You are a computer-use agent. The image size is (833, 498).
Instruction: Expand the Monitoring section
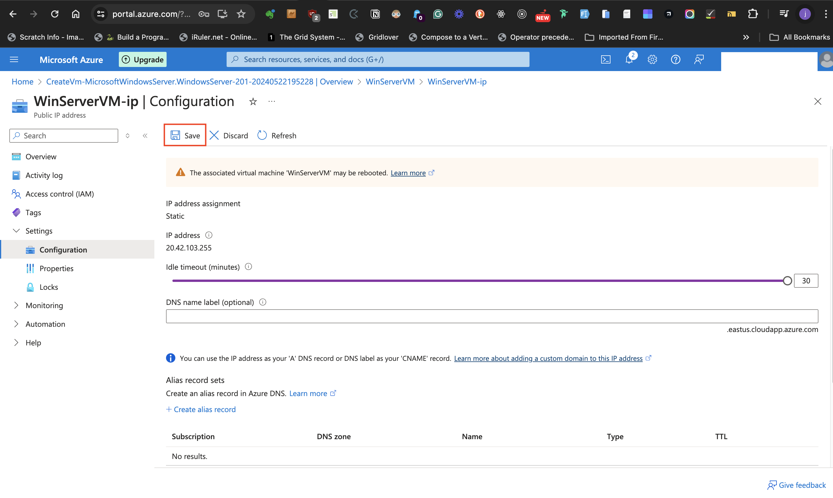tap(16, 305)
